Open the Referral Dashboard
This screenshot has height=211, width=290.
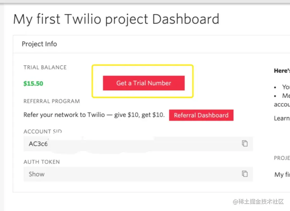click(201, 115)
